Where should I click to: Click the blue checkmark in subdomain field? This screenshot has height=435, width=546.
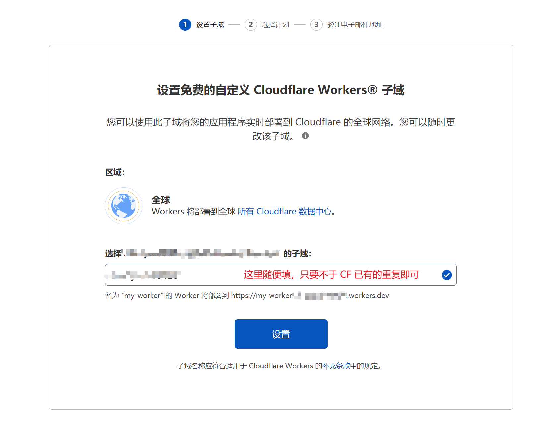(447, 275)
